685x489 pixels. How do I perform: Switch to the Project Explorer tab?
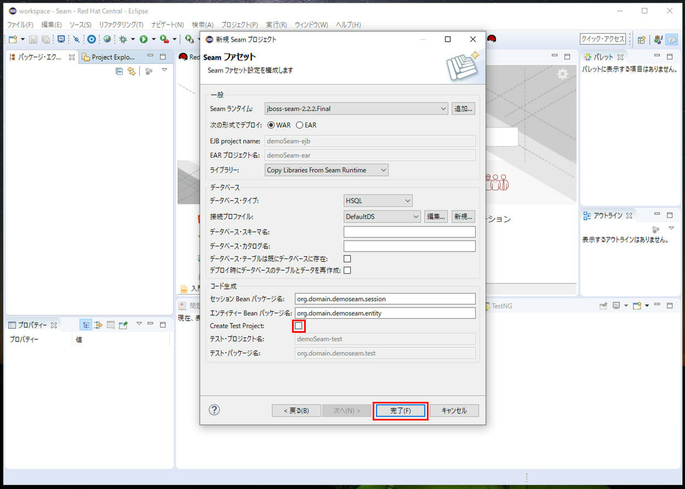click(x=109, y=57)
